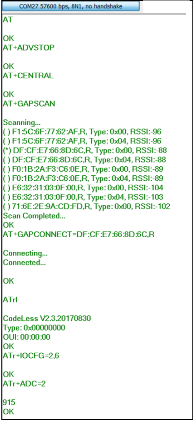196x422 pixels.
Task: Click the ATr+IOCFG=2,6 command line
Action: tap(31, 356)
